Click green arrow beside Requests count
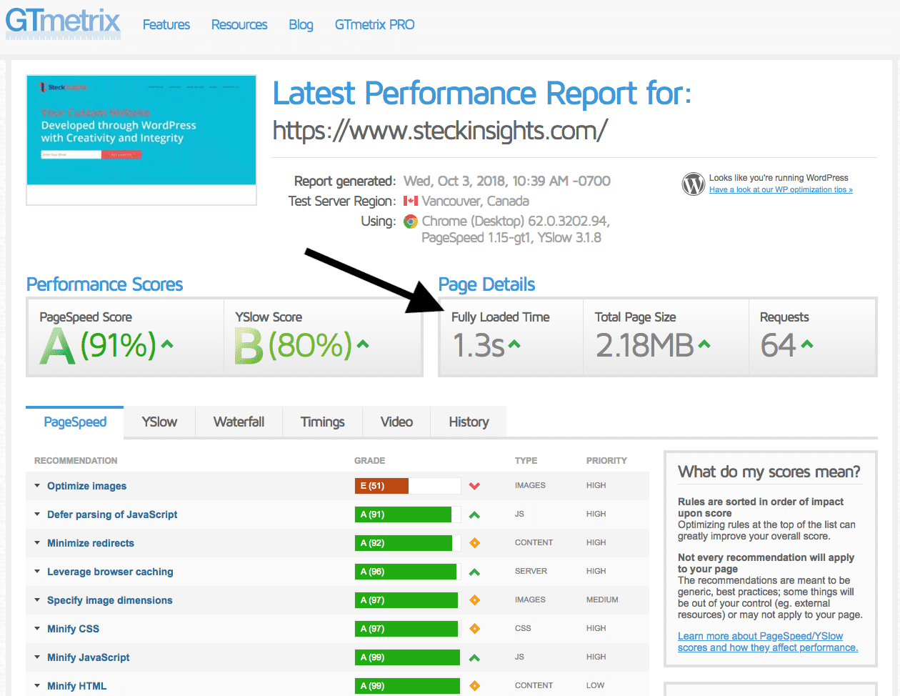This screenshot has width=900, height=696. [x=807, y=344]
